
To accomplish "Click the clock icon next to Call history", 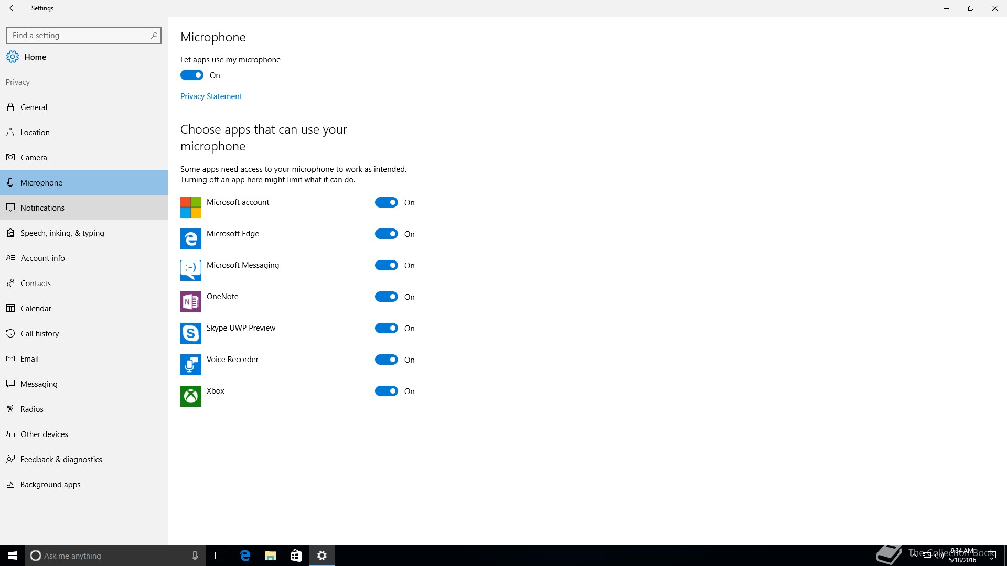I will (10, 333).
